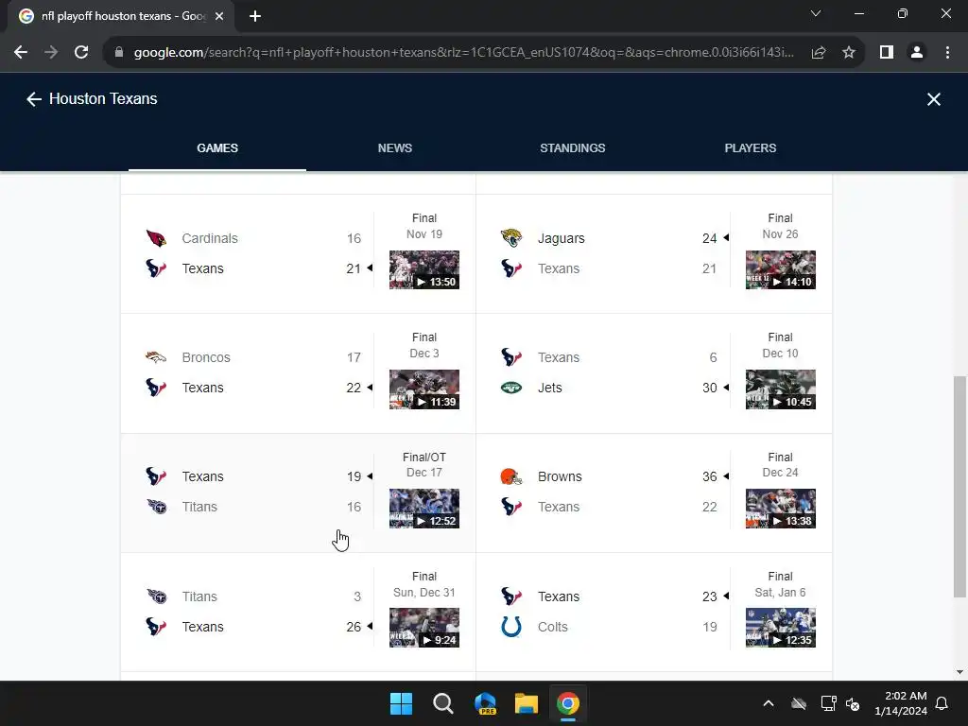The image size is (968, 726).
Task: Click the Sat, Jan 6 date text
Action: 780,592
